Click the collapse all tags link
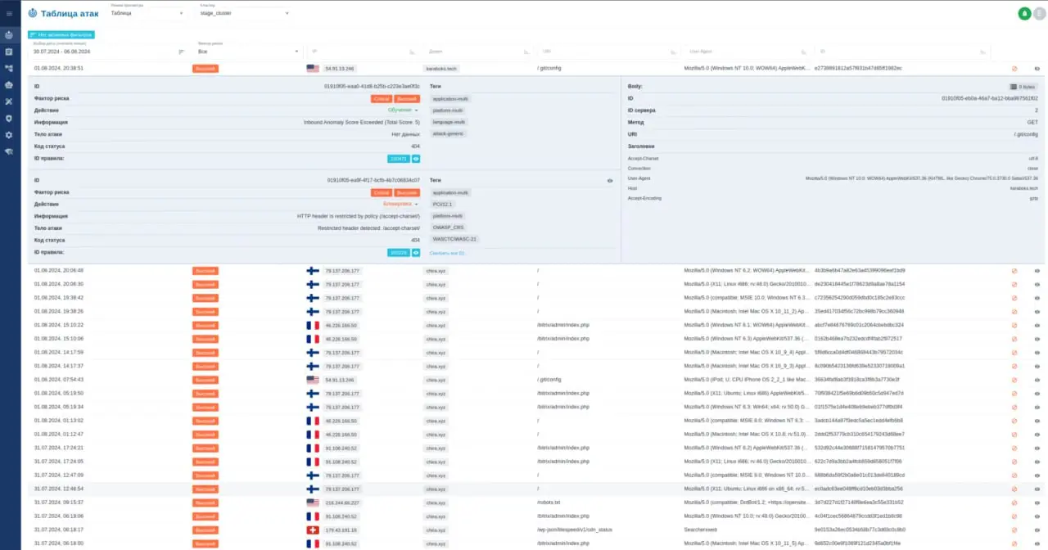The image size is (1048, 550). coord(447,253)
